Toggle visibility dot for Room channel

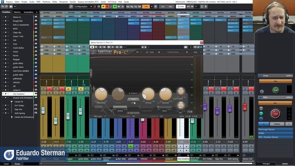tap(6, 55)
